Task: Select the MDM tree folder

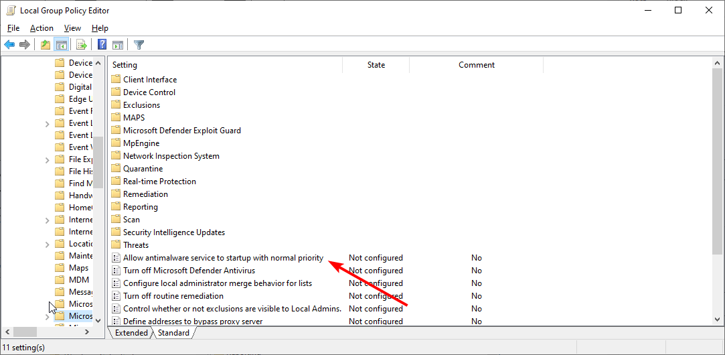Action: pyautogui.click(x=72, y=279)
